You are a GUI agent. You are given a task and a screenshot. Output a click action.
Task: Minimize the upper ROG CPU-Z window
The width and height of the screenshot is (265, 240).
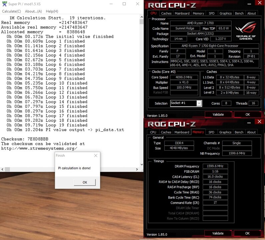pos(249,4)
